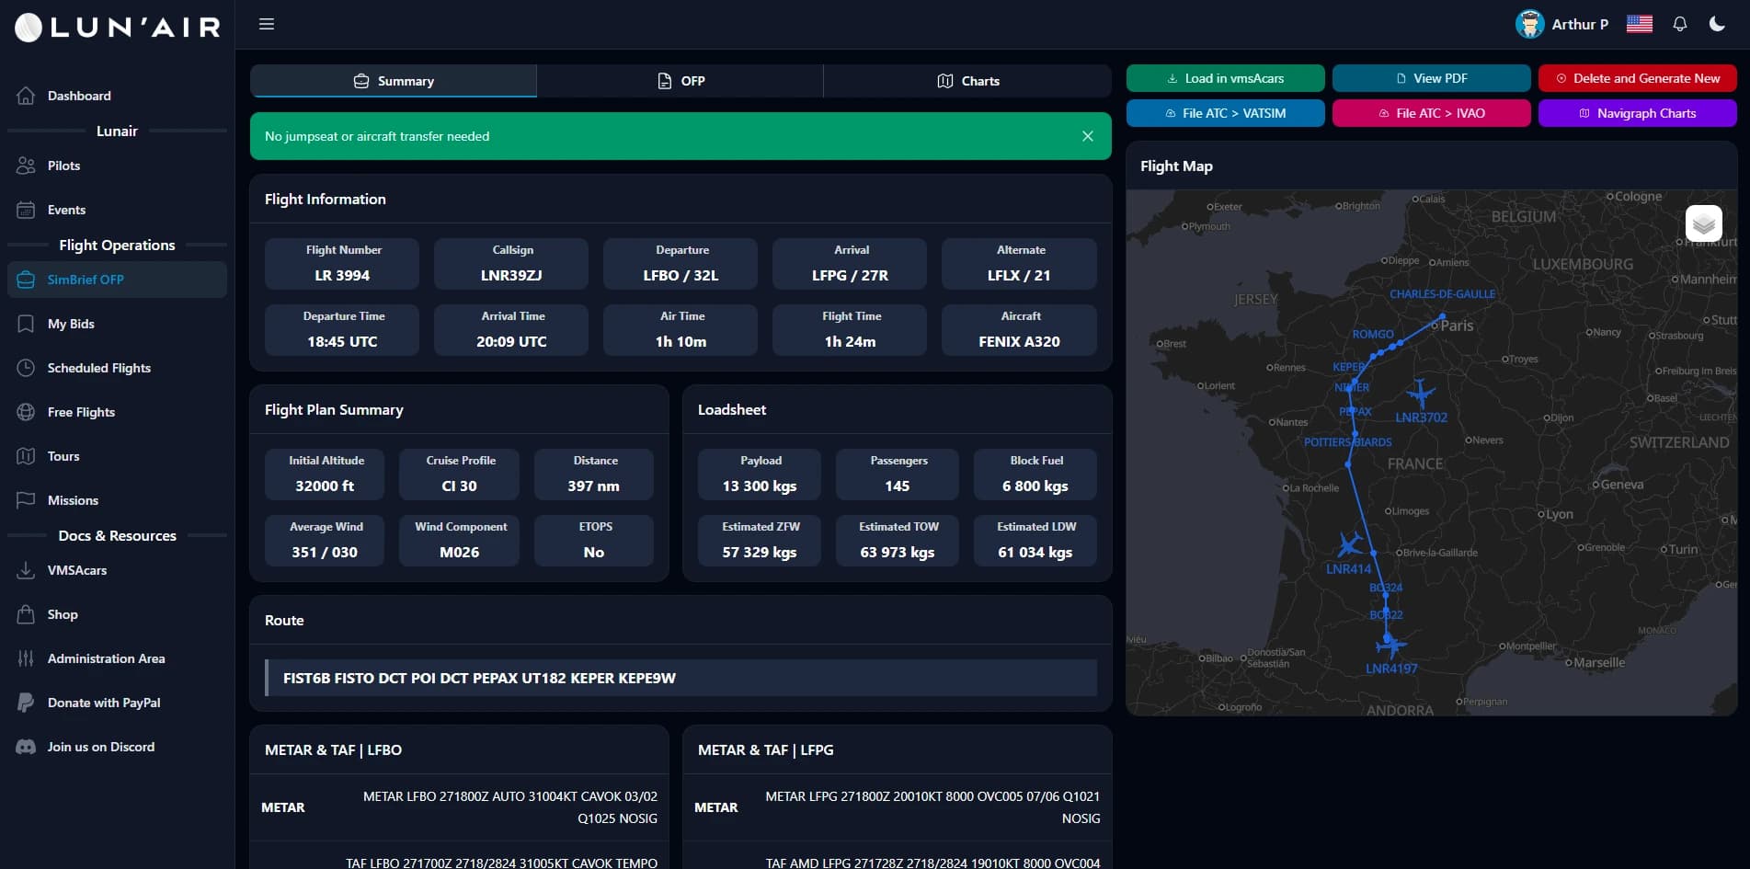Toggle the map layers control
1750x869 pixels.
[x=1704, y=223]
